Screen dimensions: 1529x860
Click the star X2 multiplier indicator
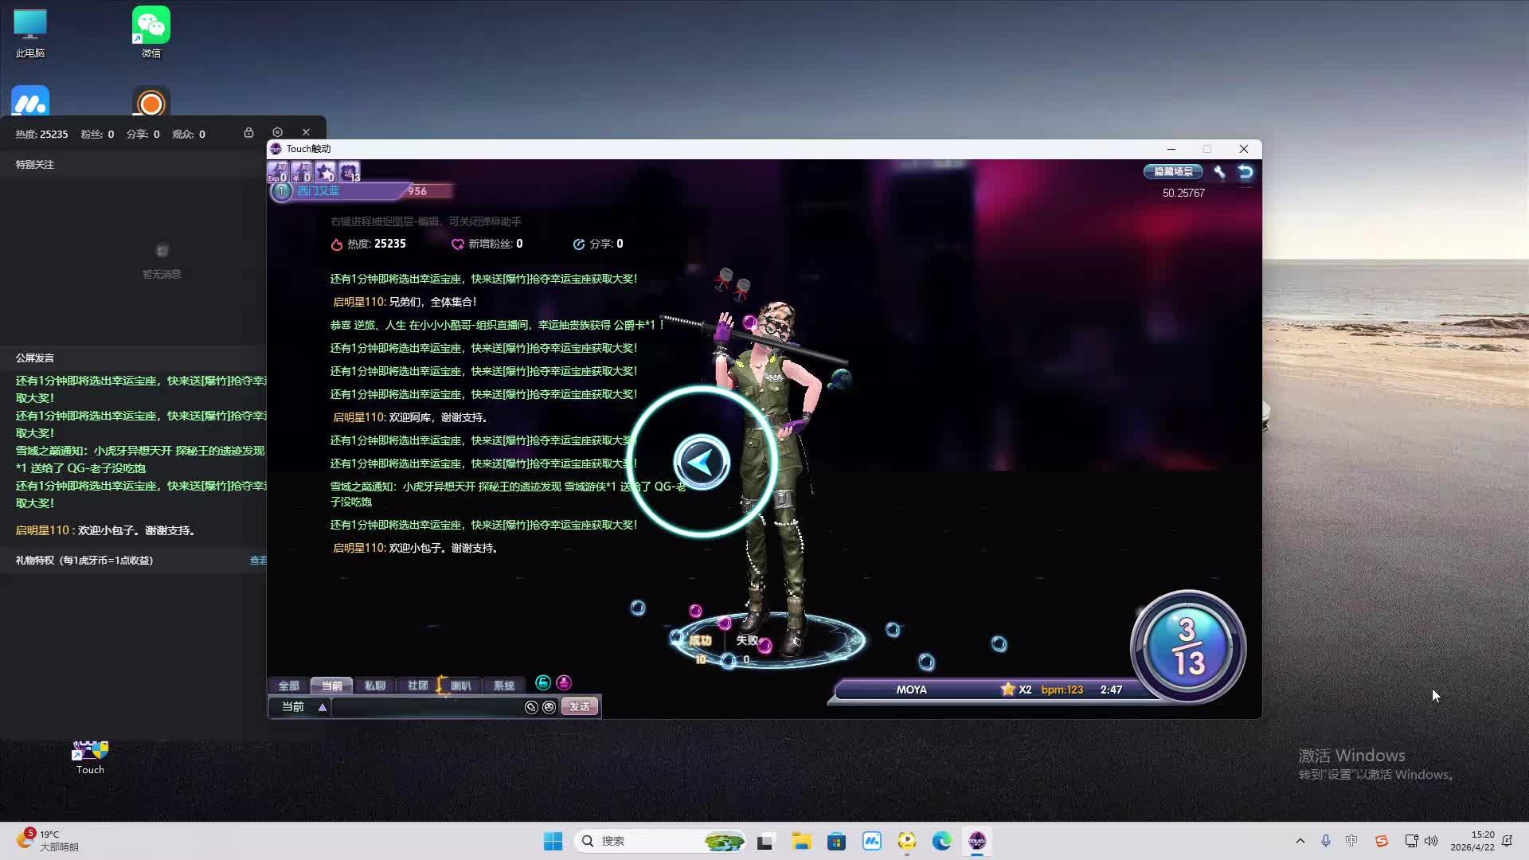click(1016, 690)
